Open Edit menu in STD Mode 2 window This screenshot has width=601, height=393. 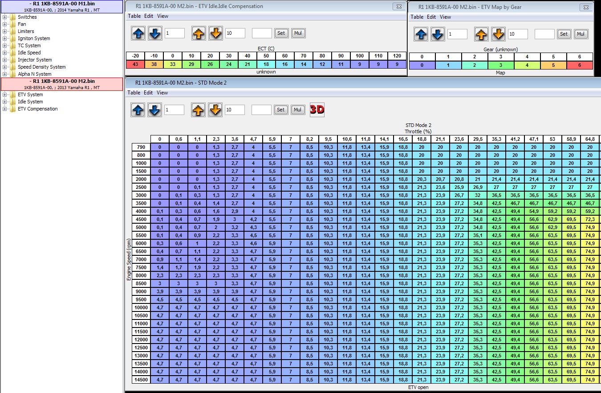pyautogui.click(x=148, y=93)
